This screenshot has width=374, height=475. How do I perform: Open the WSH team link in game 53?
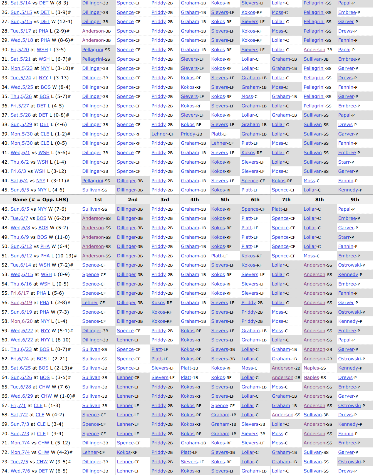(x=46, y=275)
